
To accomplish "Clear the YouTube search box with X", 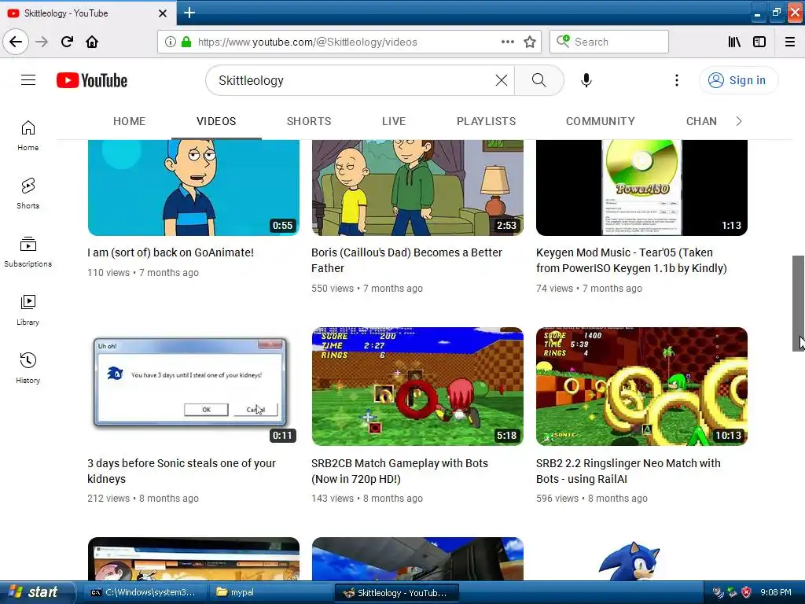I will tap(502, 80).
